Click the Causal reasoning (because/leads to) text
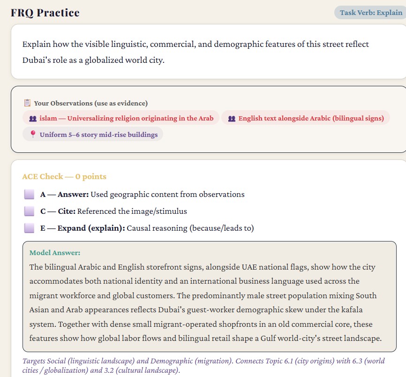The width and height of the screenshot is (406, 377). [x=190, y=228]
